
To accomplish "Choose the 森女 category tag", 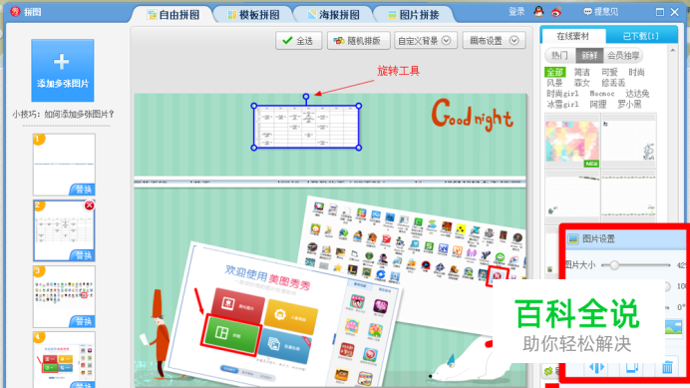I will [581, 83].
